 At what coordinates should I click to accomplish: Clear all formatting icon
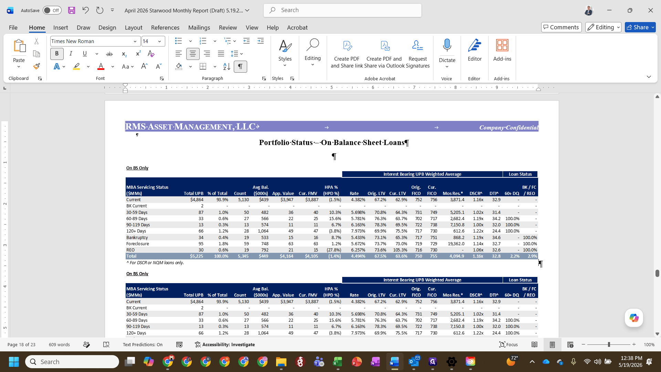151,54
